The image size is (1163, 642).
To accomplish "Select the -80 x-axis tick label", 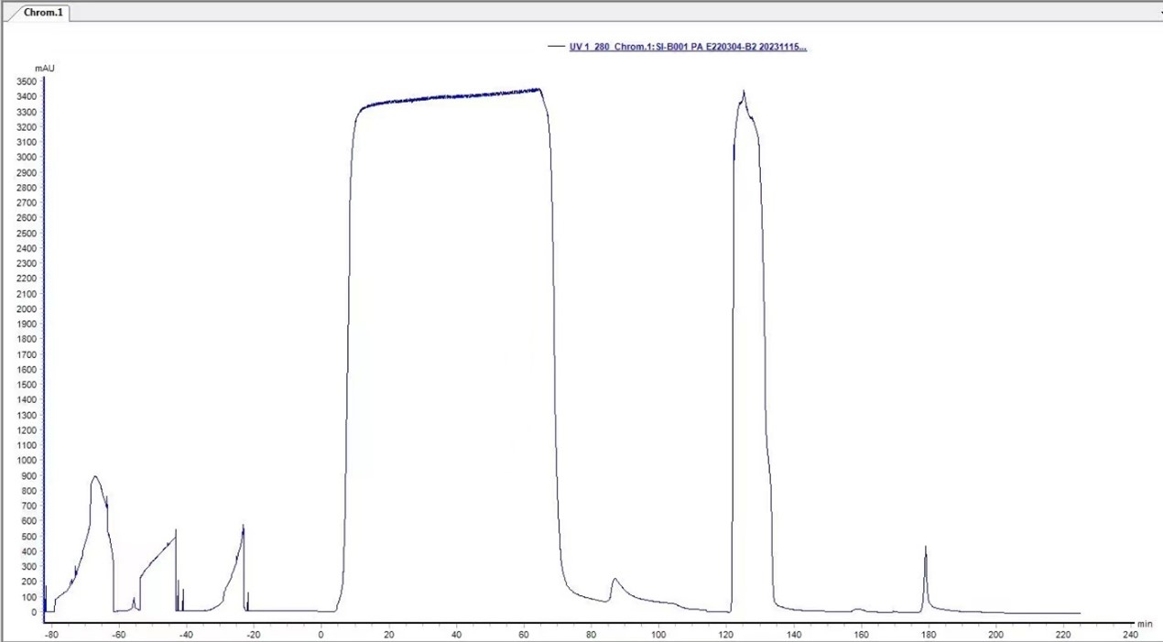I will click(x=51, y=634).
